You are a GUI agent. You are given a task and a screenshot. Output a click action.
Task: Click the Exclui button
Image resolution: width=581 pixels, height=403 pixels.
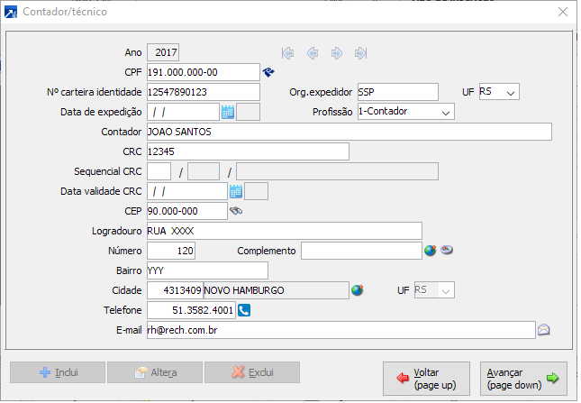coord(252,372)
